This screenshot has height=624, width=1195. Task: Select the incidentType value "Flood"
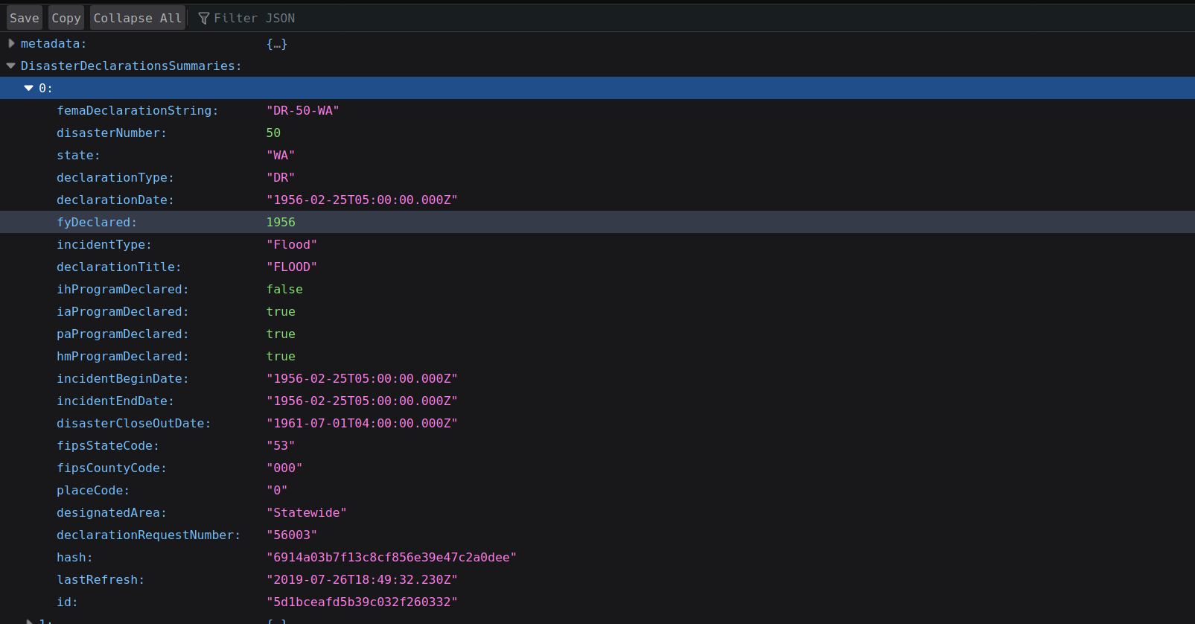pos(292,244)
